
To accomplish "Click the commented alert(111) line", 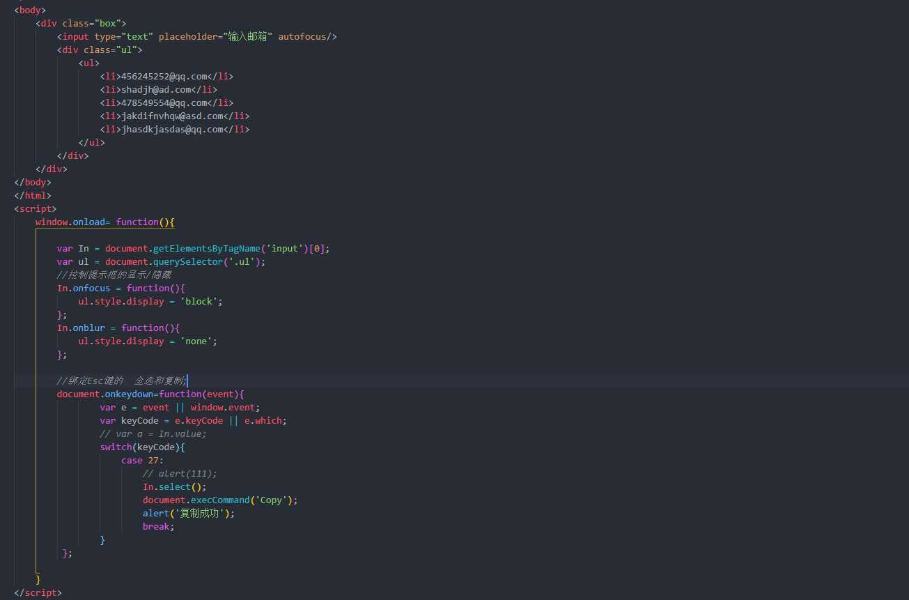I will (x=180, y=473).
